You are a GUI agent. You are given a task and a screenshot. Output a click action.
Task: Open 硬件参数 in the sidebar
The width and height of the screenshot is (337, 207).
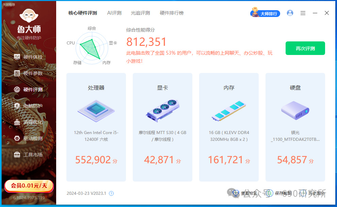tap(29, 73)
